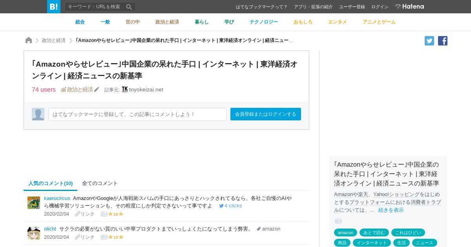Screen dimensions: 471x247
Task: Select 世の中 category tab
Action: pos(133,22)
